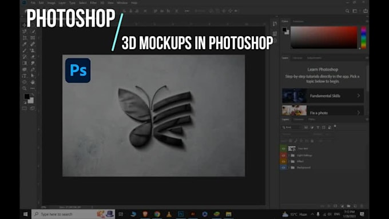The height and width of the screenshot is (219, 389).
Task: Open the Image menu
Action: click(51, 3)
